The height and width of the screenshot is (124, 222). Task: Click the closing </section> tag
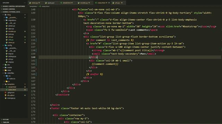[x=62, y=95]
